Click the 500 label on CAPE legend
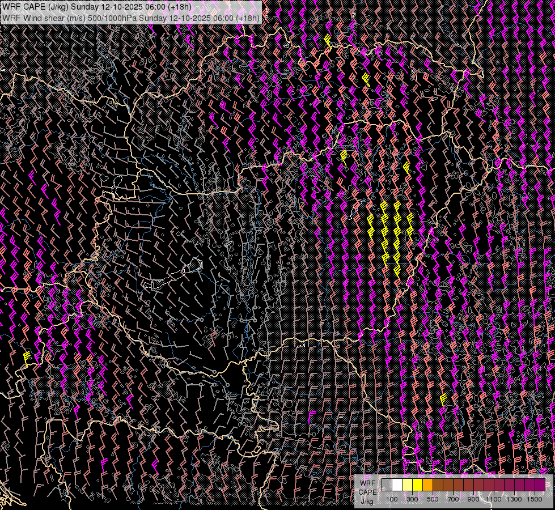 433,499
